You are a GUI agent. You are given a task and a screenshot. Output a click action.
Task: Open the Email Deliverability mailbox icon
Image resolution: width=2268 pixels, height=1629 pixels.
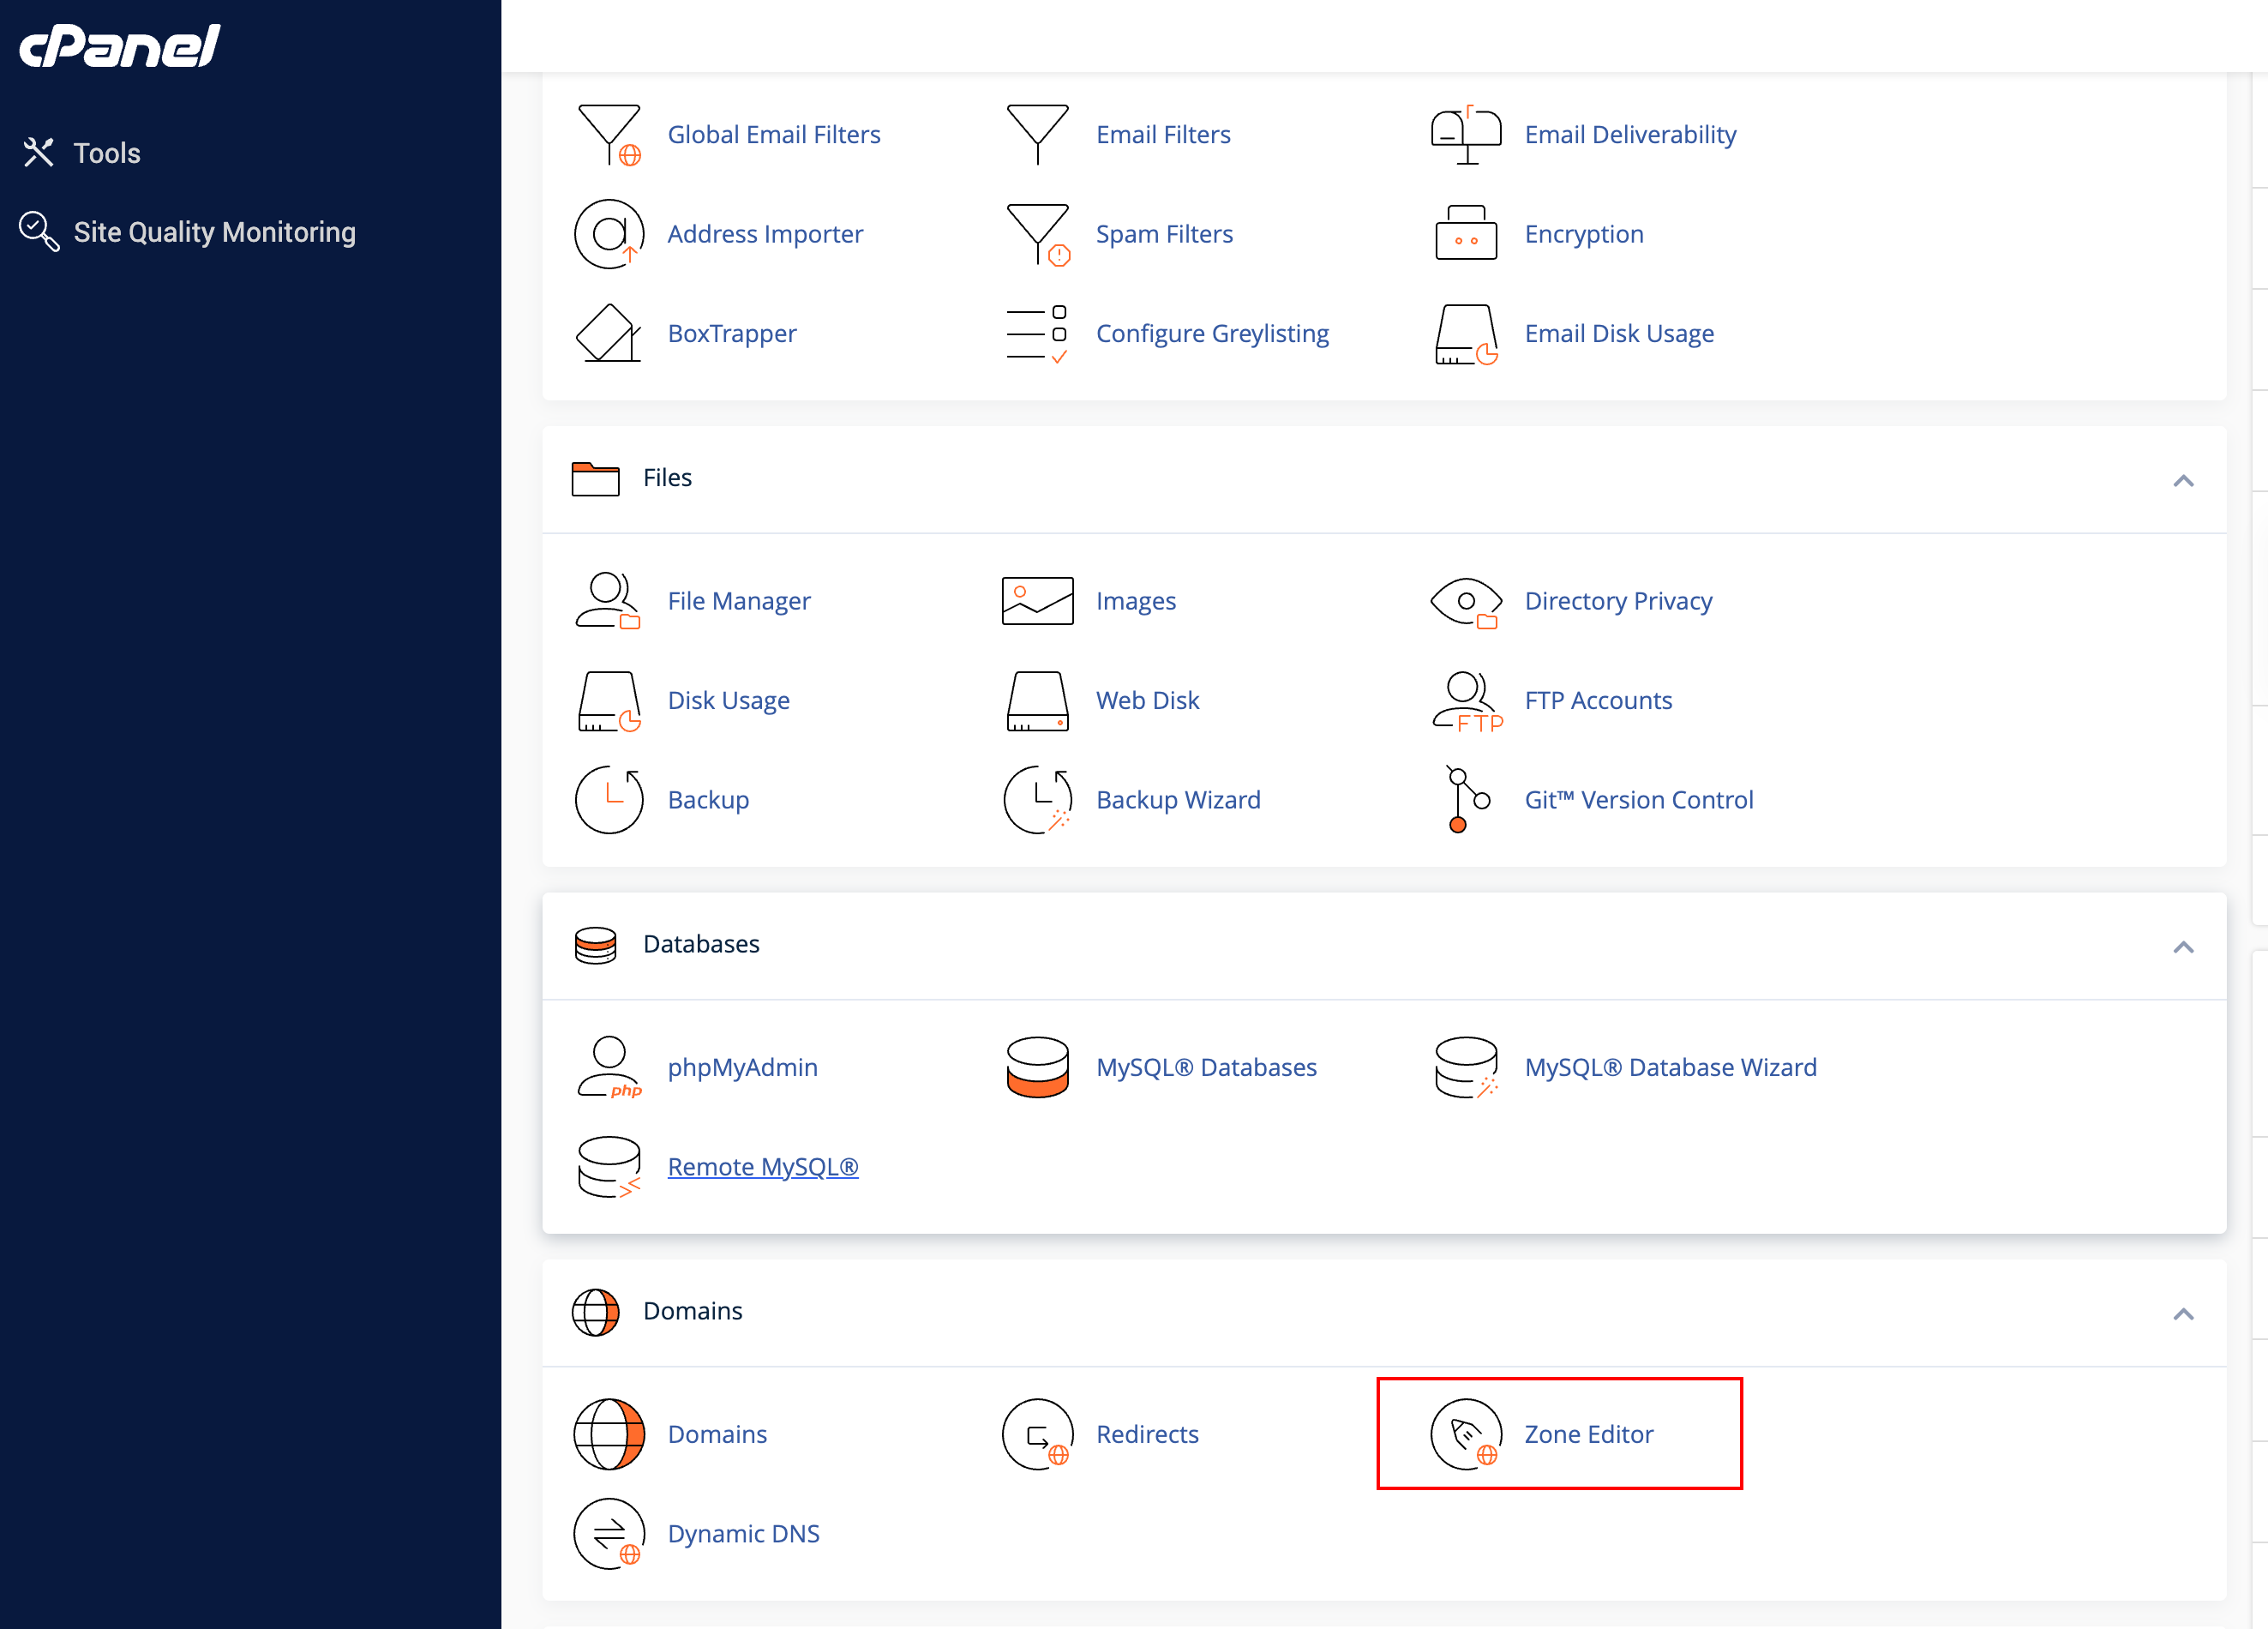(1466, 135)
